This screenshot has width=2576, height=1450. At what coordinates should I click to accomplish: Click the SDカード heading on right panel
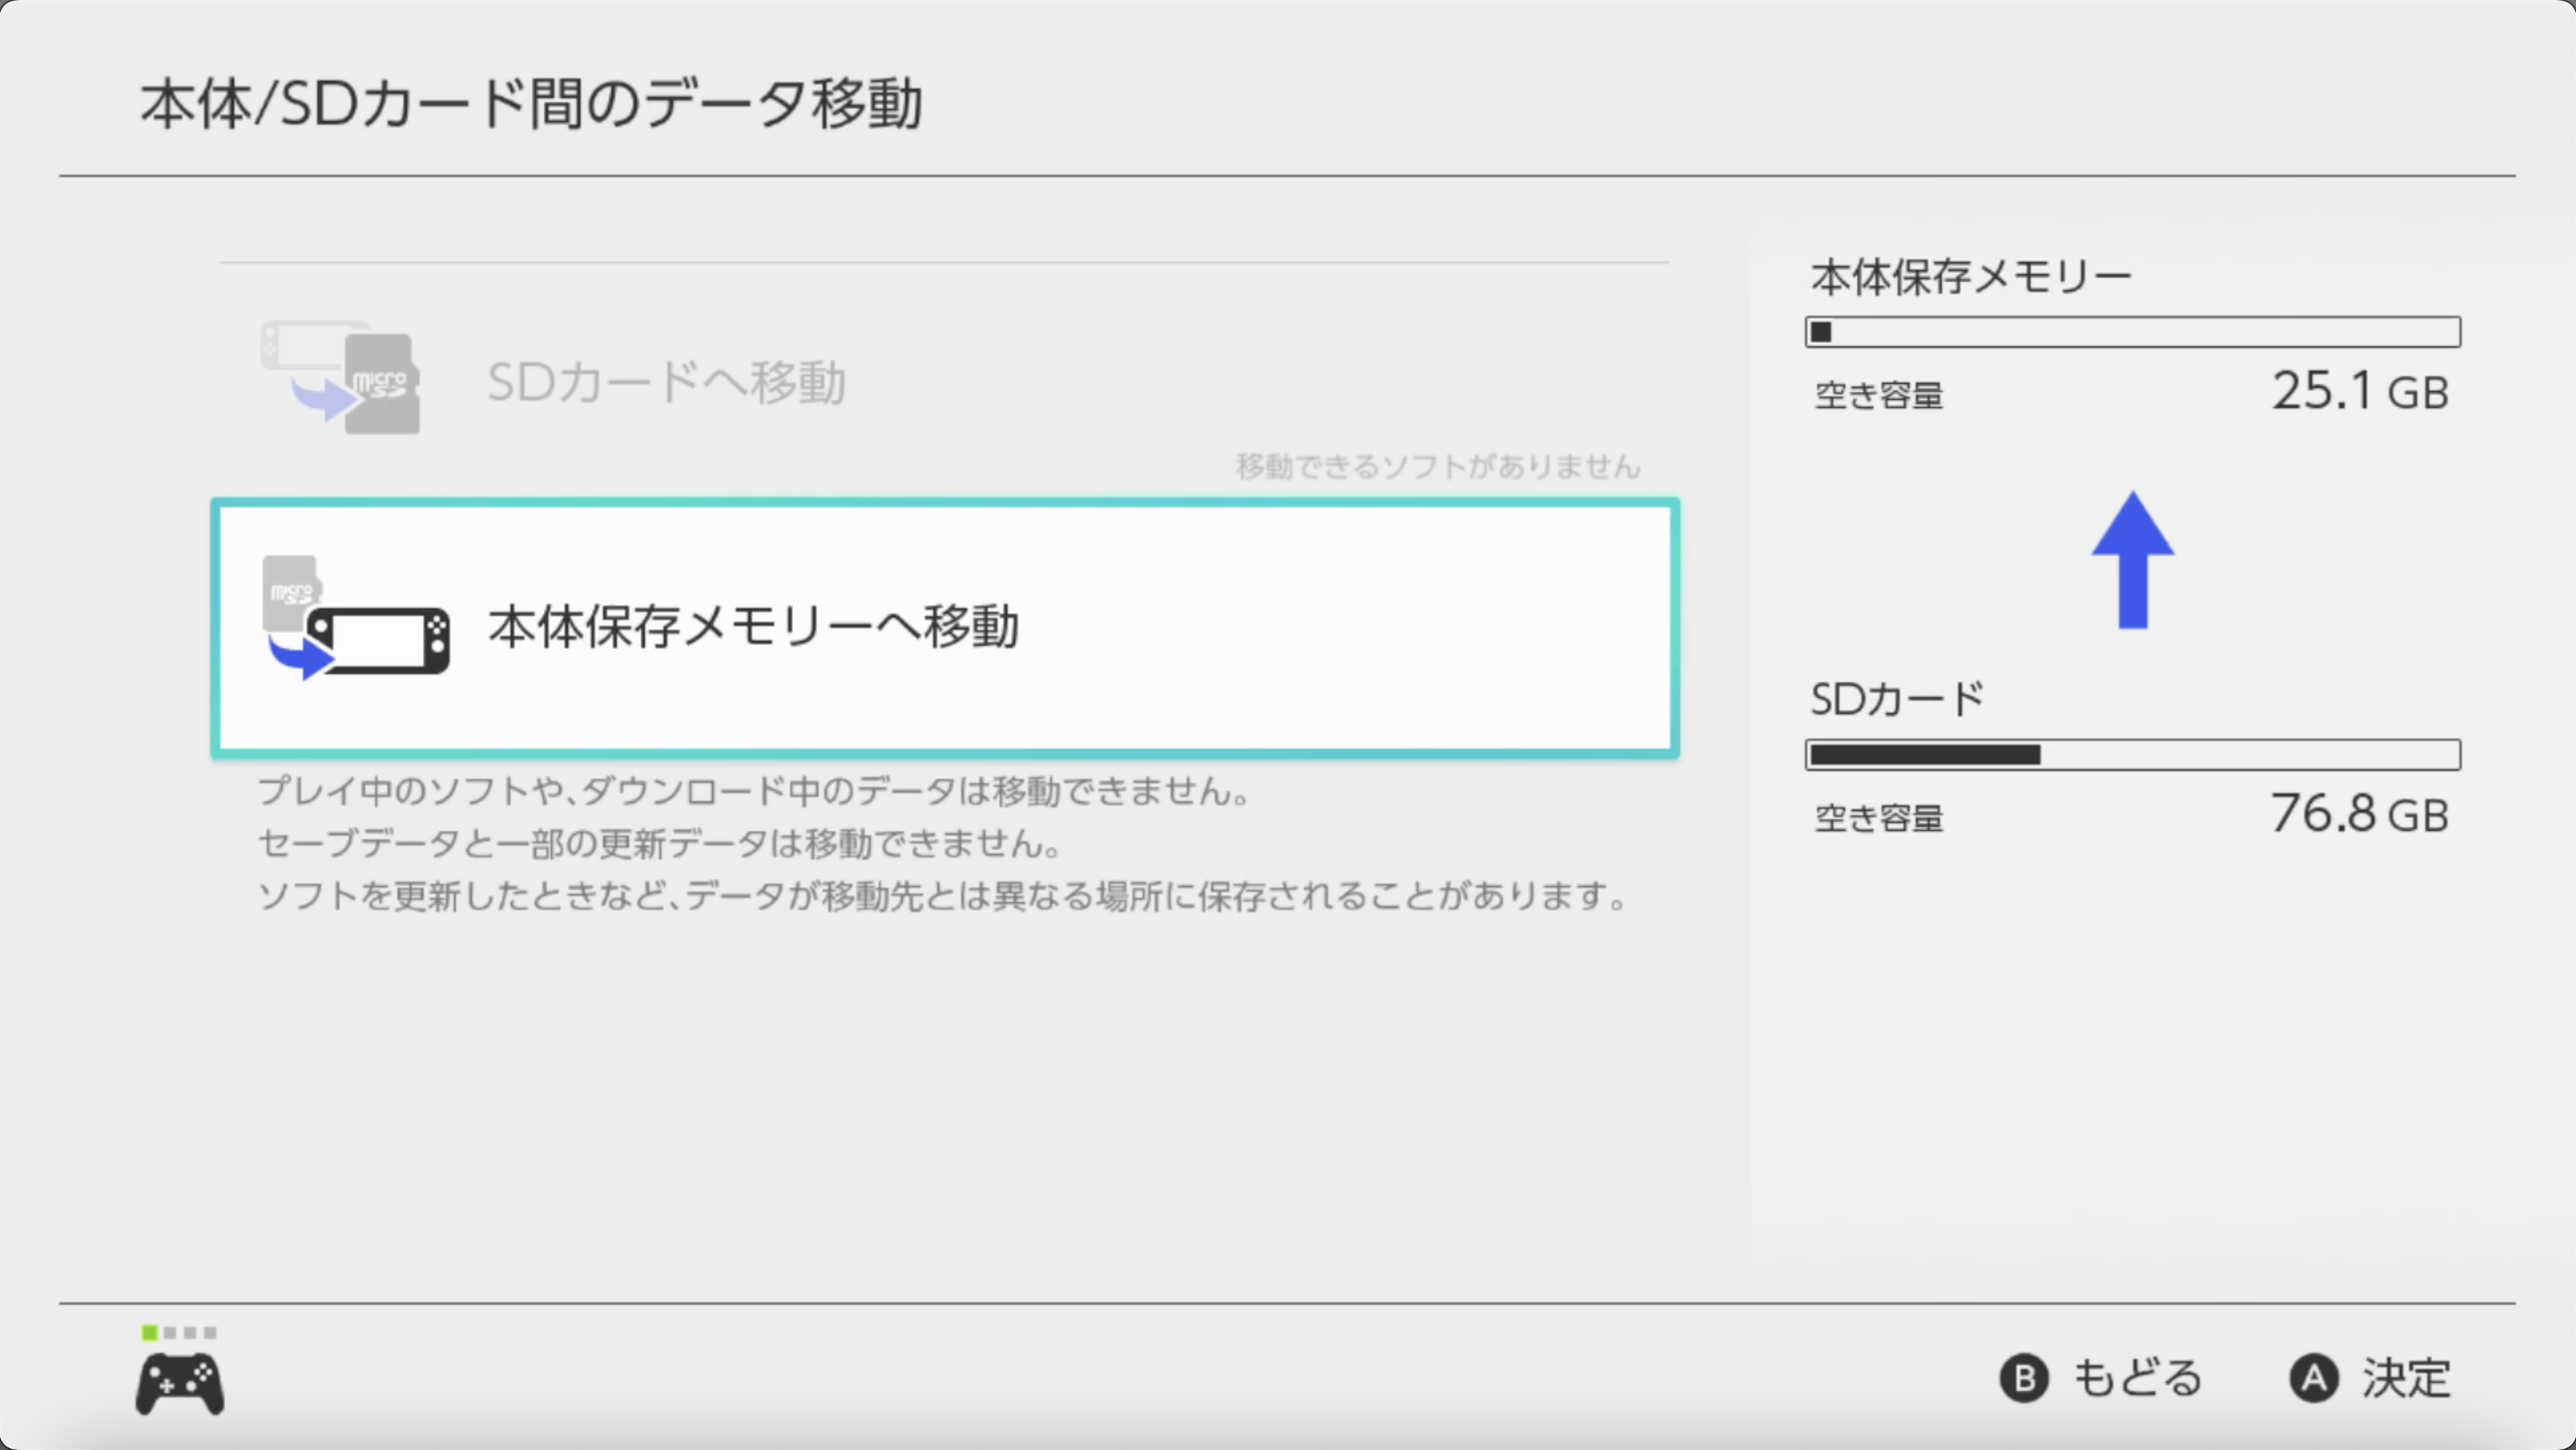[x=1897, y=699]
